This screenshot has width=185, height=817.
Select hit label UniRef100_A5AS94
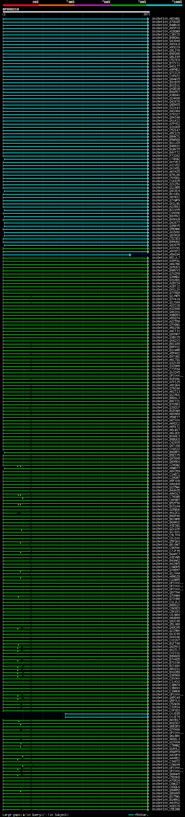pos(166,255)
